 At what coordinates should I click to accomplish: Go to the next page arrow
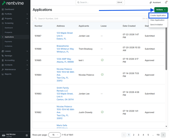(x=163, y=135)
